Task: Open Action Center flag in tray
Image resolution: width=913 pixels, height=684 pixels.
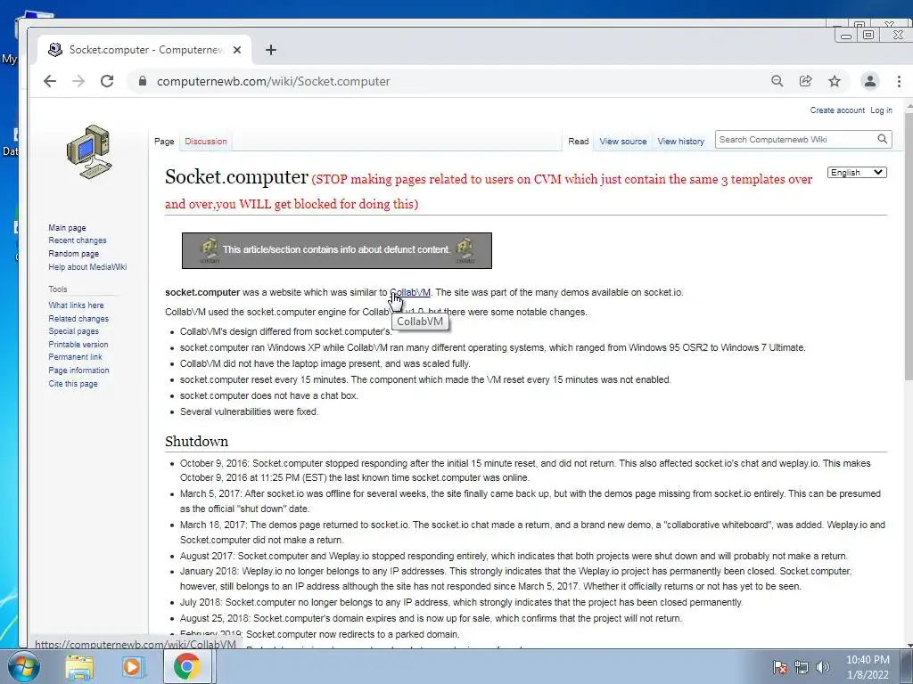Action: (x=780, y=667)
